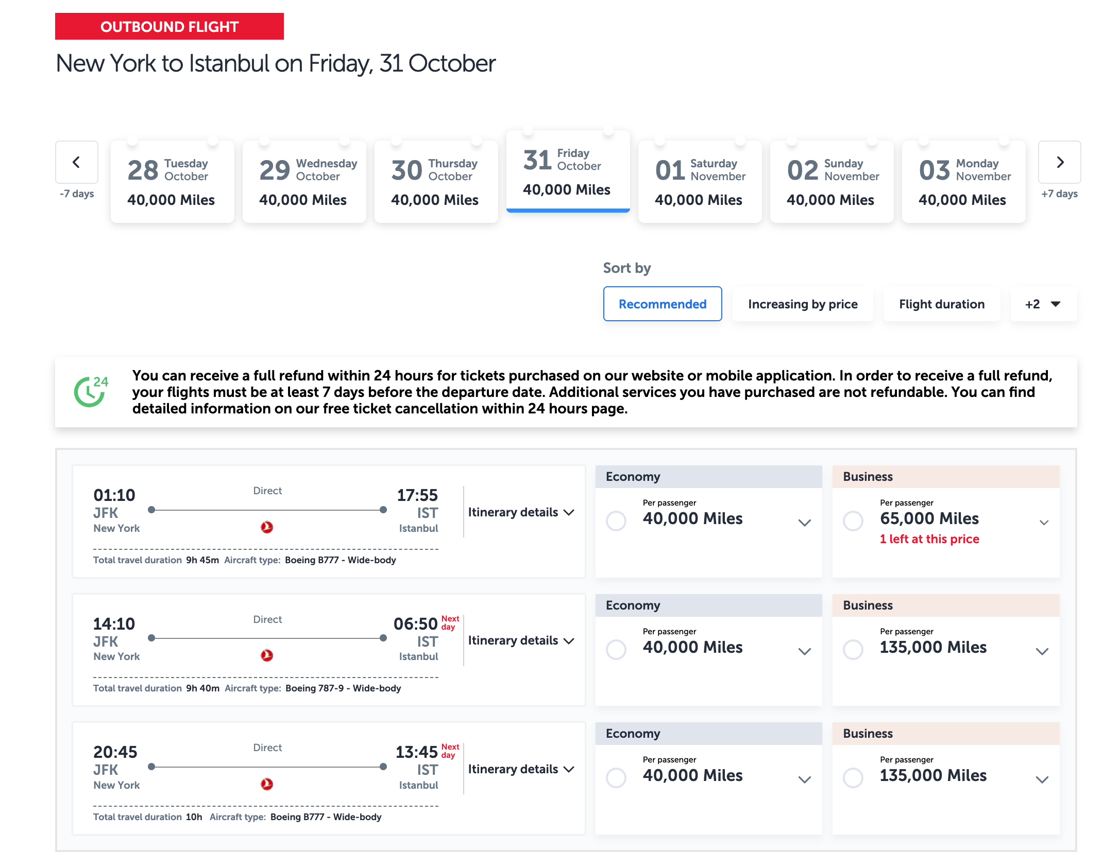Click the previous week navigation arrow

click(x=76, y=162)
